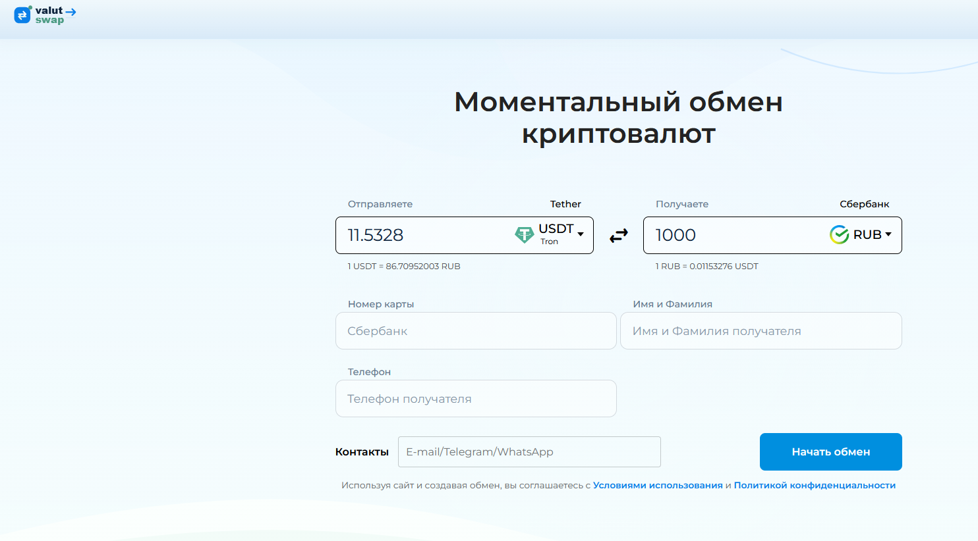Image resolution: width=978 pixels, height=541 pixels.
Task: Click the valut swap logo
Action: click(45, 14)
